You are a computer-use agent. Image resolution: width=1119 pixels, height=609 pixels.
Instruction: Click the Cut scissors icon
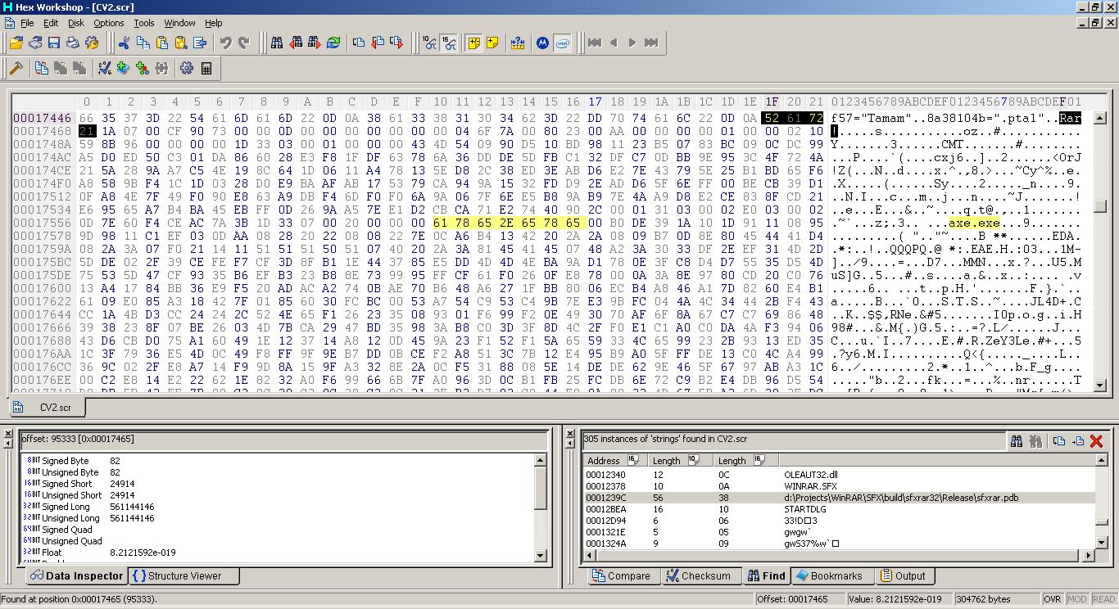[125, 43]
